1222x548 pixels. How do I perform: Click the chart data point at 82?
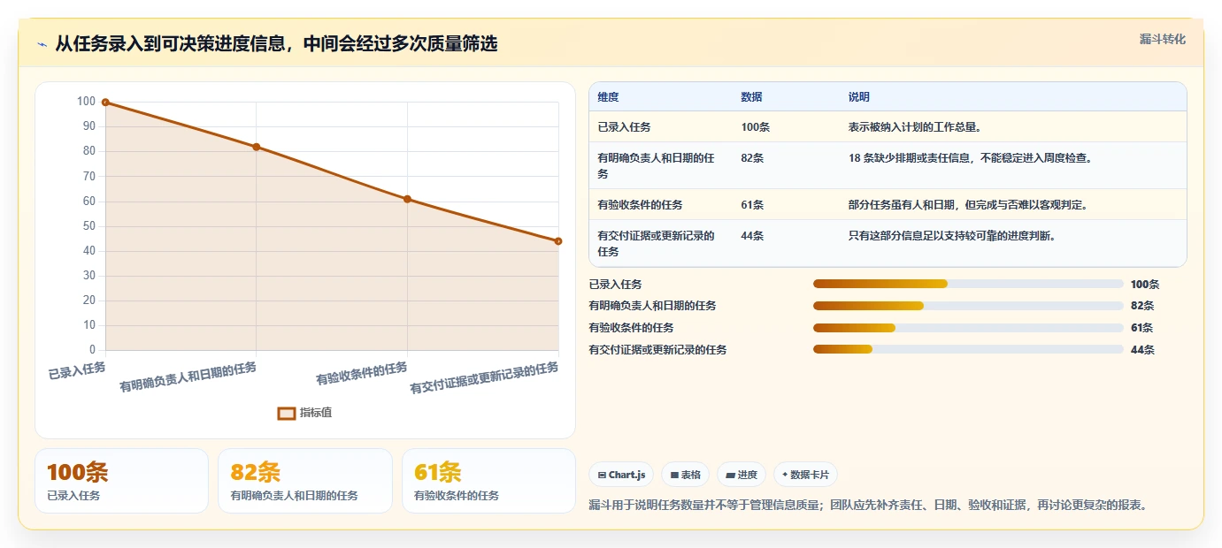(x=257, y=147)
